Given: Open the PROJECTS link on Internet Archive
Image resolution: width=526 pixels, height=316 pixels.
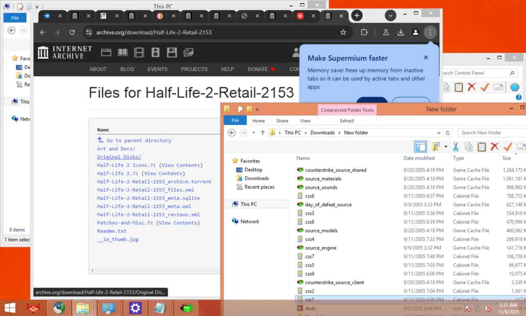Looking at the screenshot, I should [194, 69].
